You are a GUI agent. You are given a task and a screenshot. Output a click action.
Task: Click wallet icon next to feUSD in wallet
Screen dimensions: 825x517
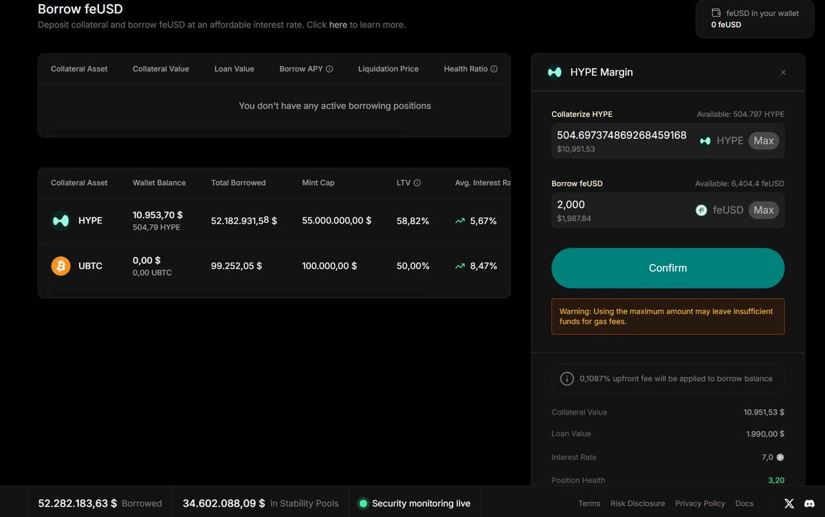[716, 13]
